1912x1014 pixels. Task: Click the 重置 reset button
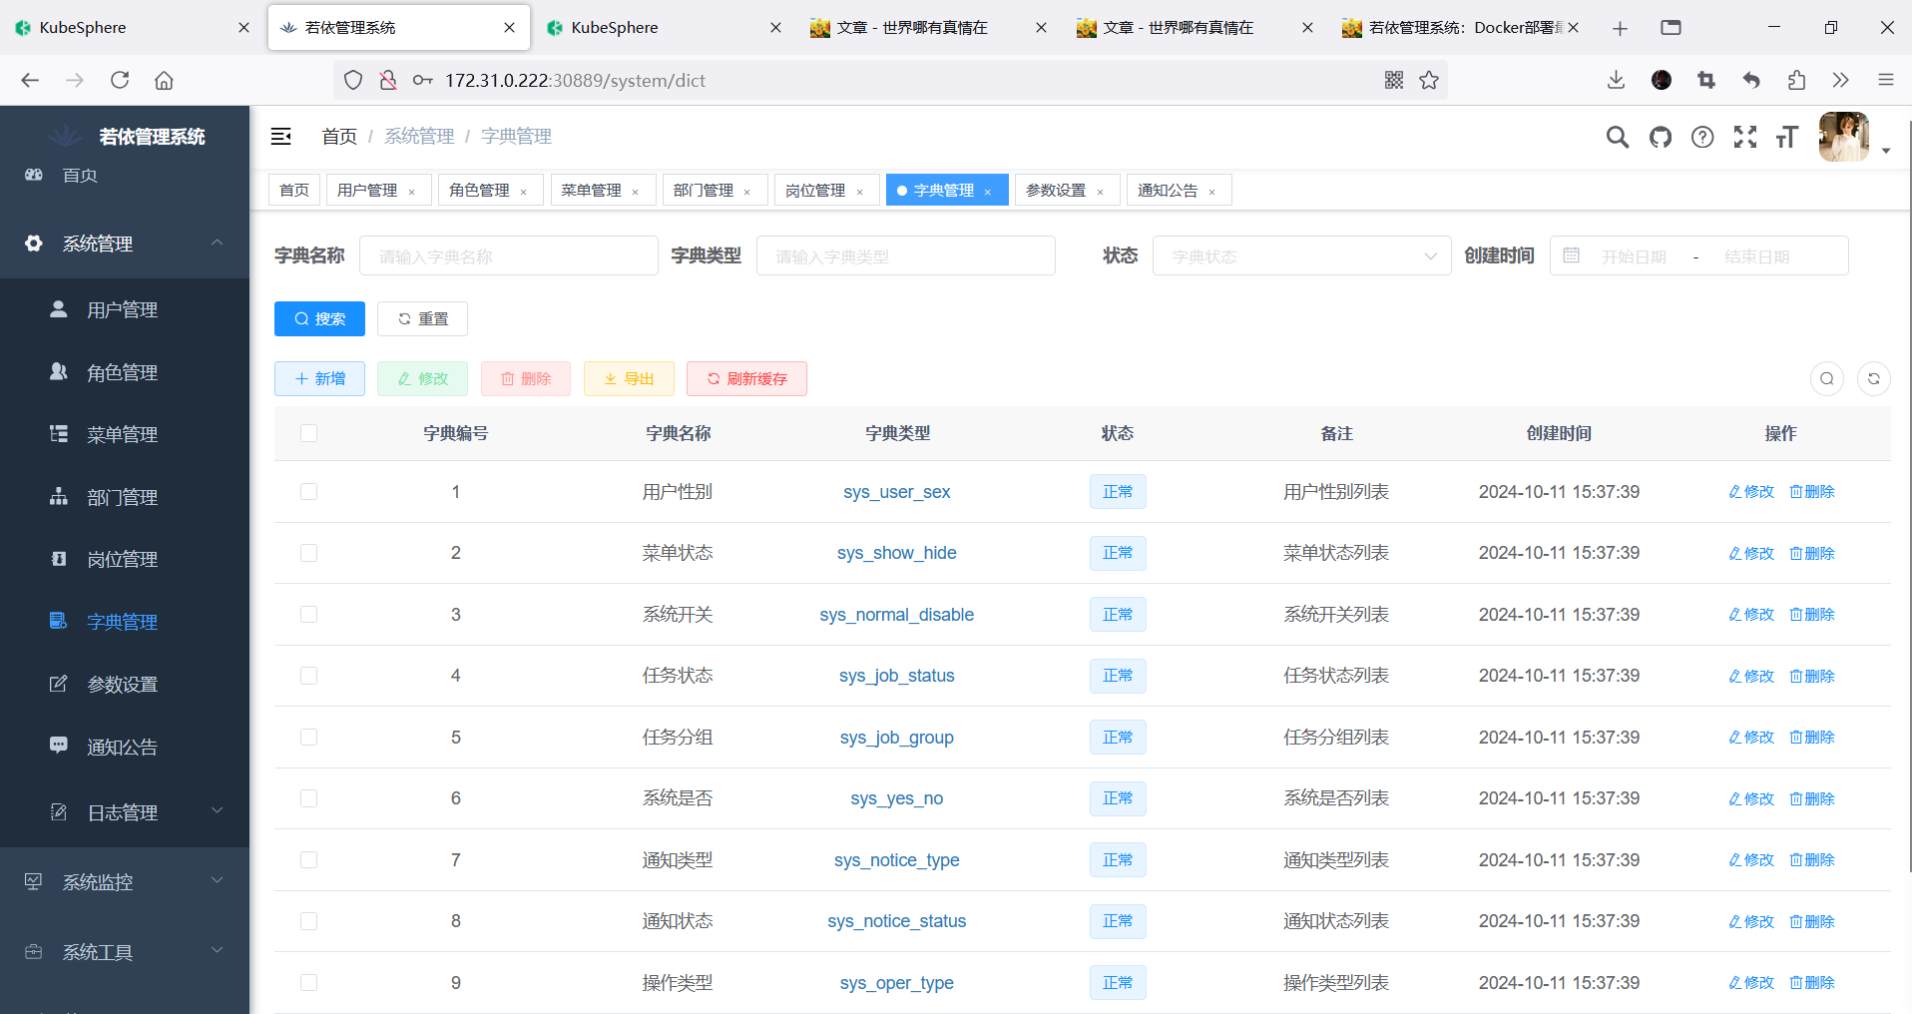422,318
